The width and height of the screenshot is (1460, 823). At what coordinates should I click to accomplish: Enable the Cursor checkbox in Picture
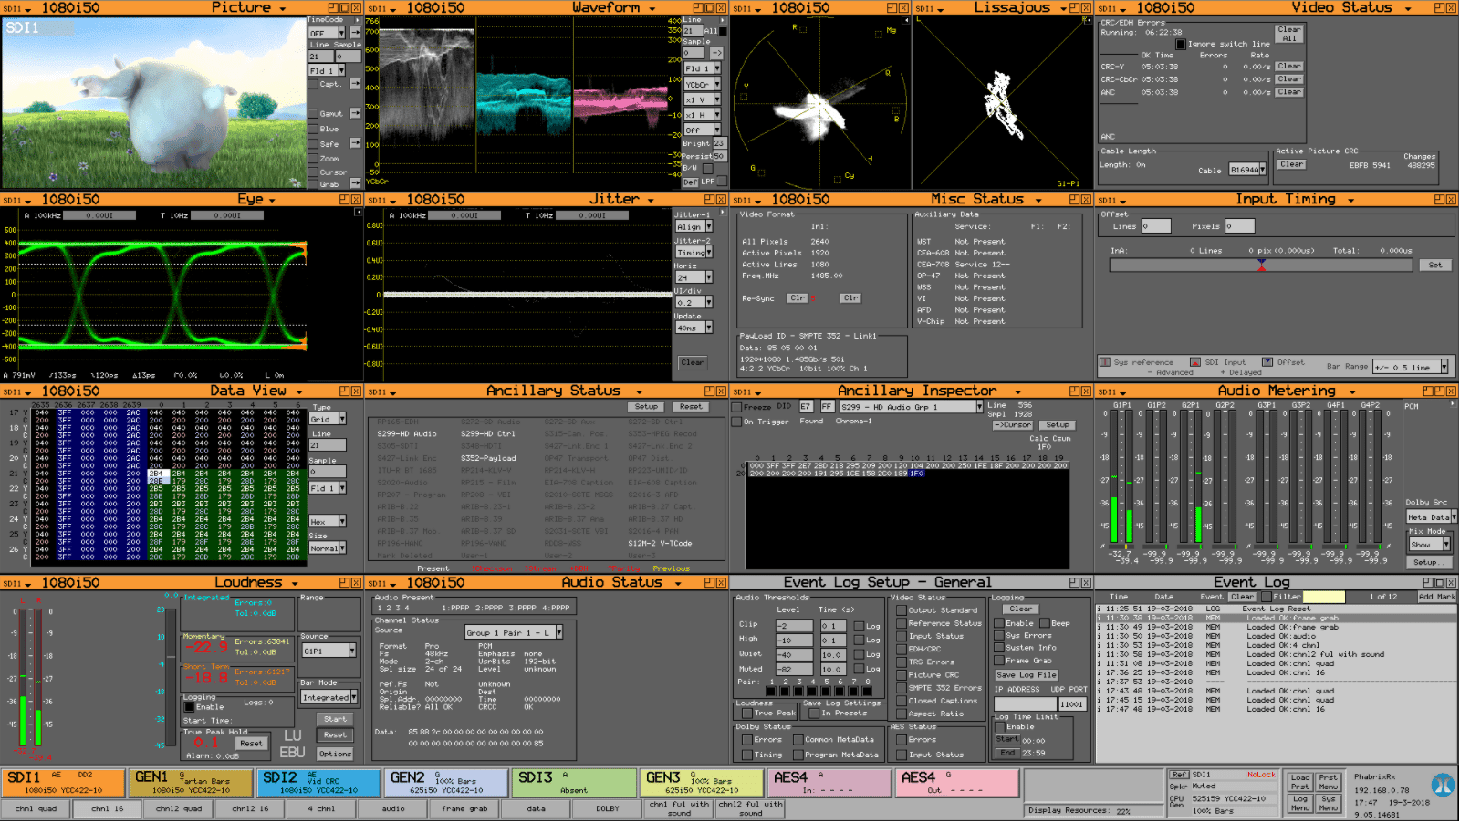pyautogui.click(x=313, y=172)
